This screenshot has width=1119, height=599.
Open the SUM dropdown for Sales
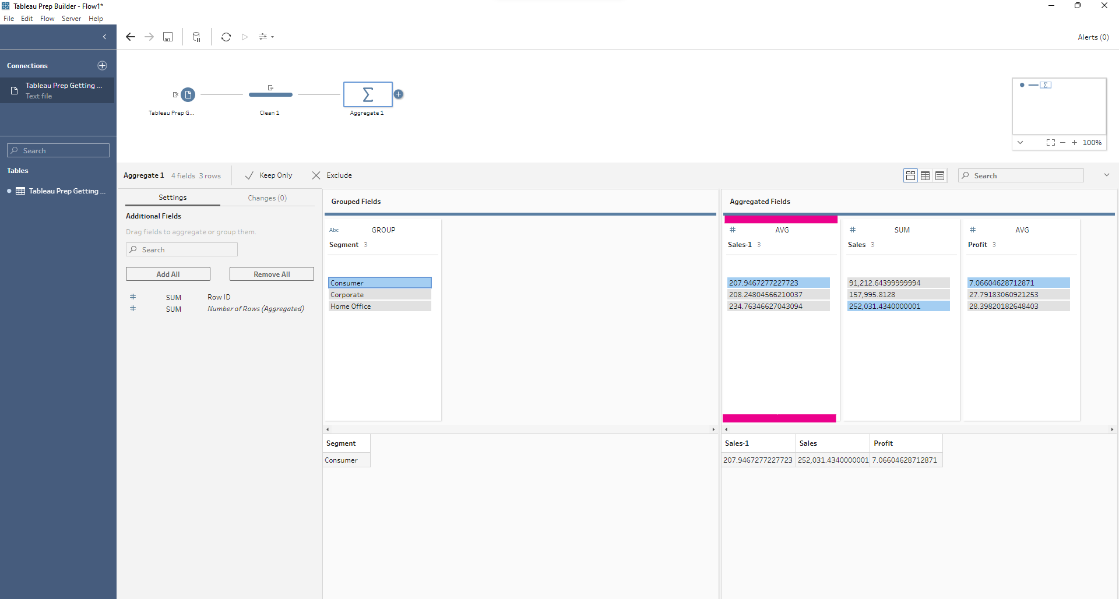pos(902,230)
